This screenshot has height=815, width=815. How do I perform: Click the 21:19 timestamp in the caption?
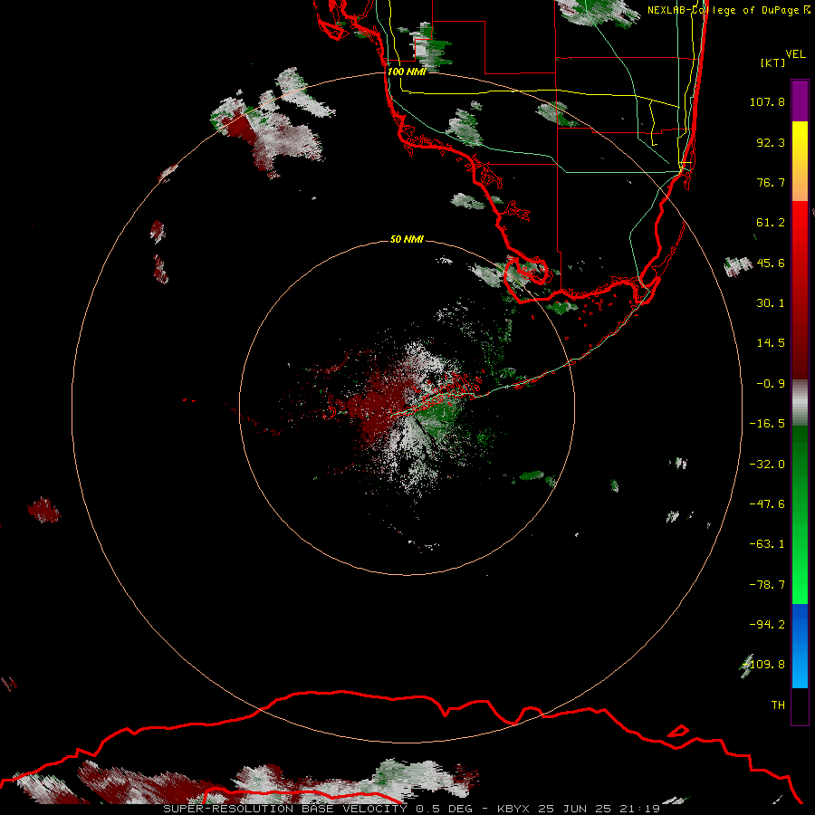[x=640, y=809]
